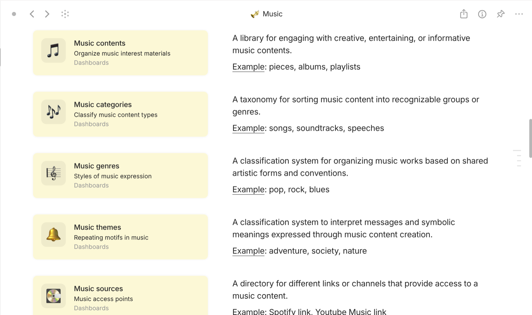The width and height of the screenshot is (532, 315).
Task: Click the Music page title in the header
Action: [273, 14]
